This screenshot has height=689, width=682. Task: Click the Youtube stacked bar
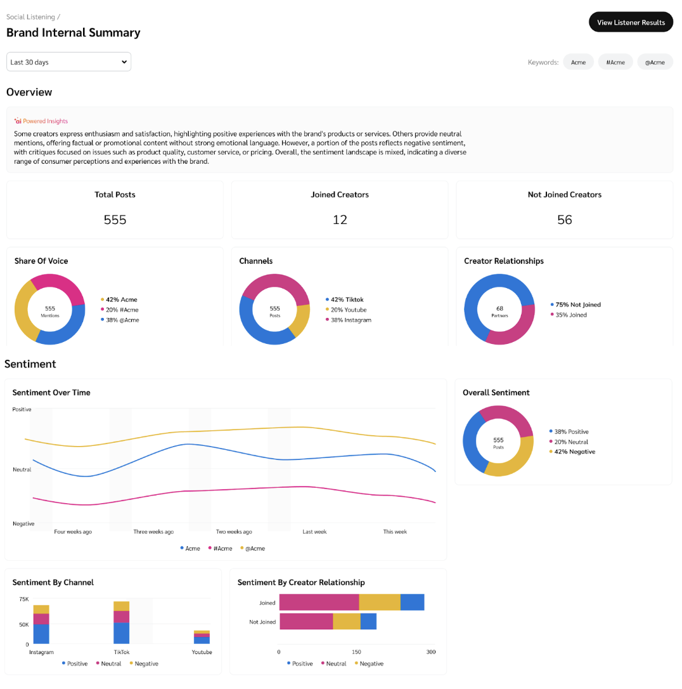tap(202, 637)
